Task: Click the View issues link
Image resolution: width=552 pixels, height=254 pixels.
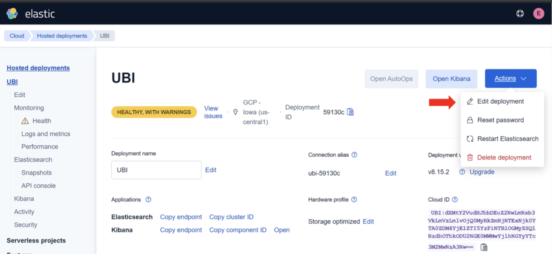Action: 213,112
